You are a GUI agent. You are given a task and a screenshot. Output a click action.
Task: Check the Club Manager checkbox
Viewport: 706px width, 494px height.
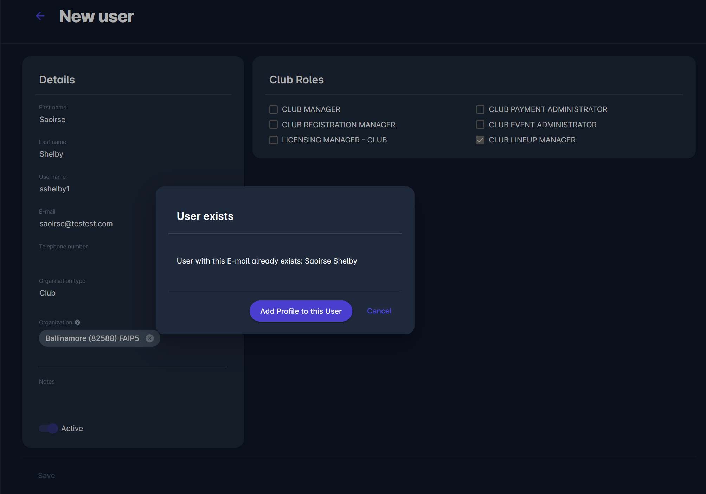(x=273, y=109)
